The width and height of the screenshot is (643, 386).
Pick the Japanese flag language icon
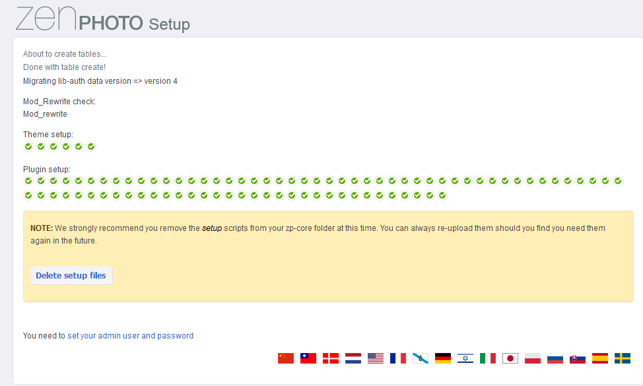tap(510, 358)
